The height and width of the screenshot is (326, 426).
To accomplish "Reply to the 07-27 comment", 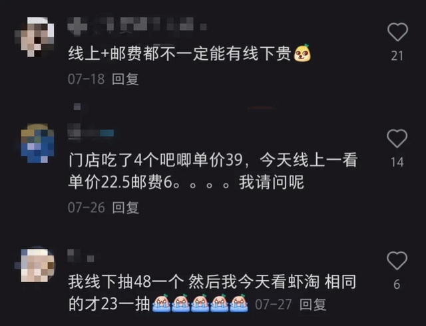I will 313,305.
